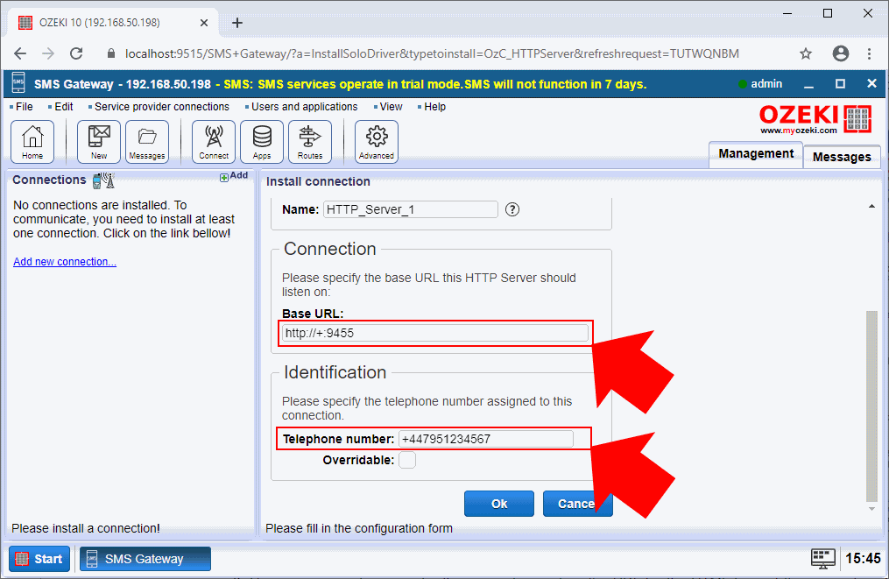The width and height of the screenshot is (889, 579).
Task: Click the SMS Gateway taskbar item
Action: [145, 559]
